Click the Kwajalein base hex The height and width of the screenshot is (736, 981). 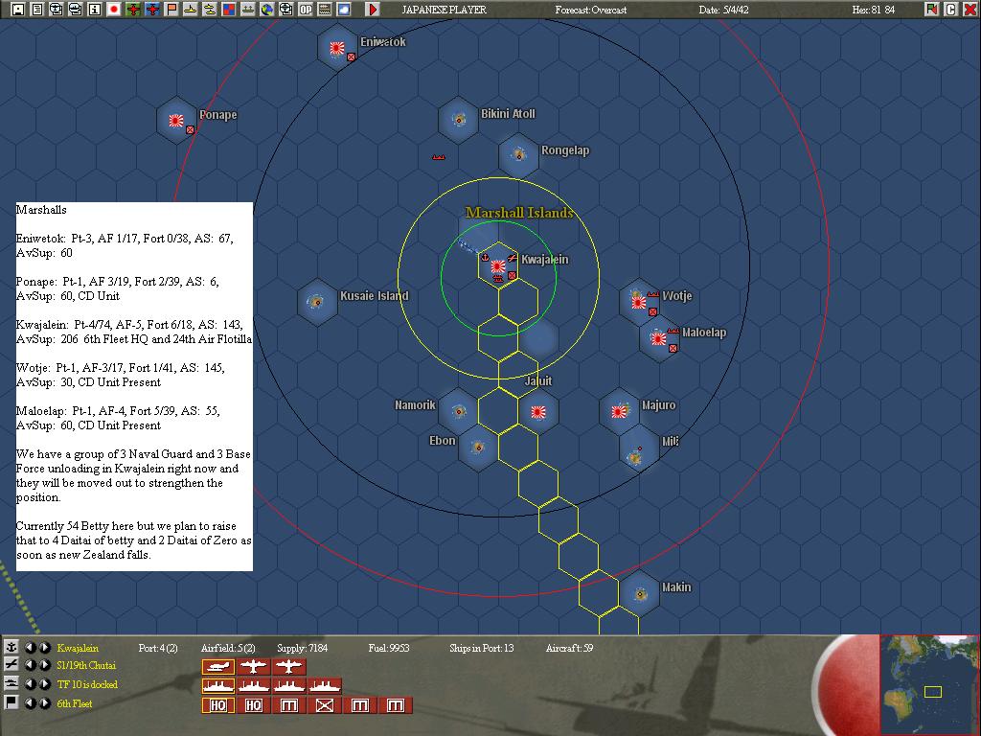[498, 265]
